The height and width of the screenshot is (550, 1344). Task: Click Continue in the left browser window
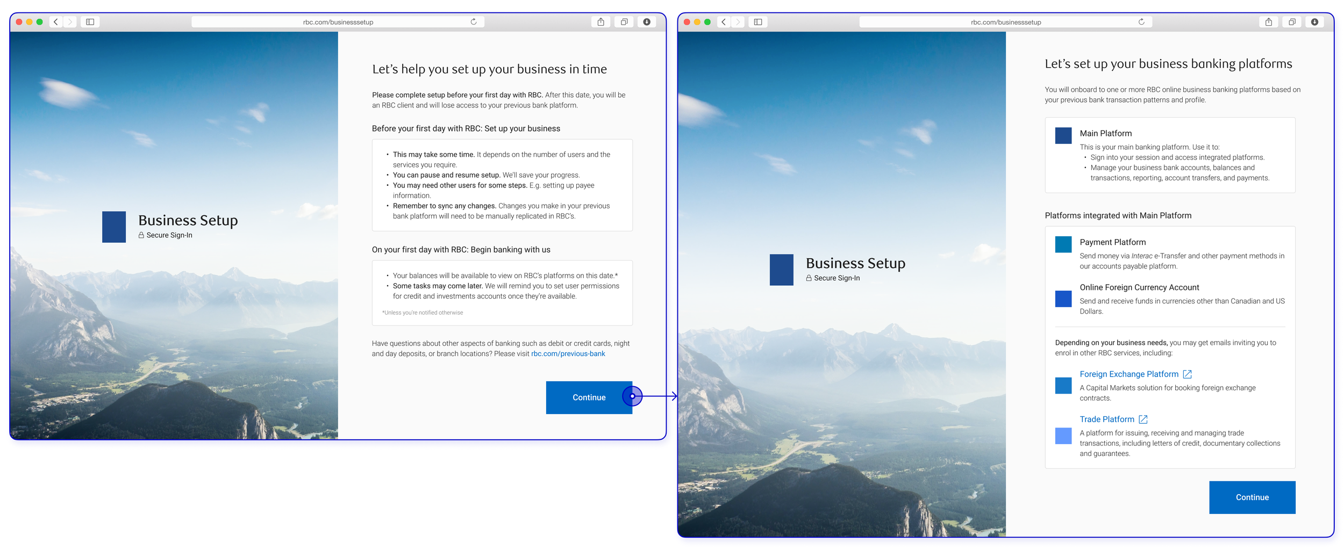click(x=589, y=397)
